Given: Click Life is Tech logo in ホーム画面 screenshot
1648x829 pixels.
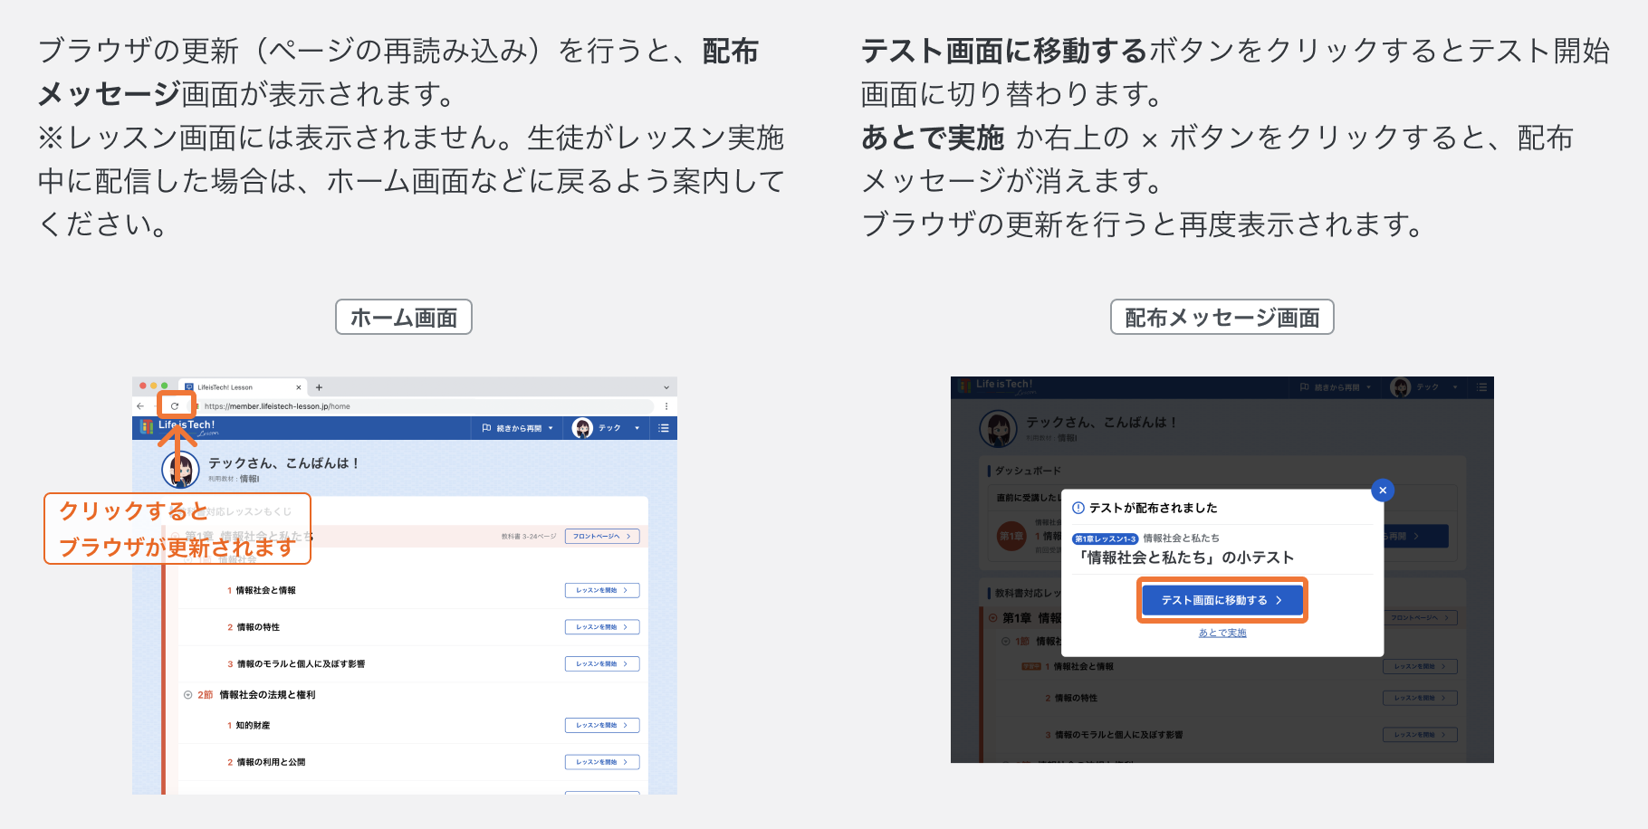Looking at the screenshot, I should click(179, 427).
